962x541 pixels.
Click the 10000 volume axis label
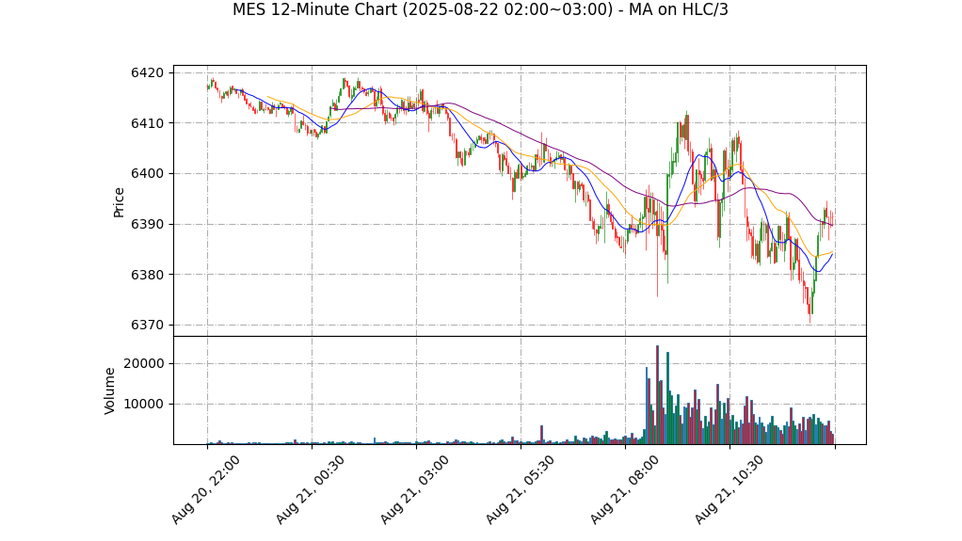tap(144, 405)
